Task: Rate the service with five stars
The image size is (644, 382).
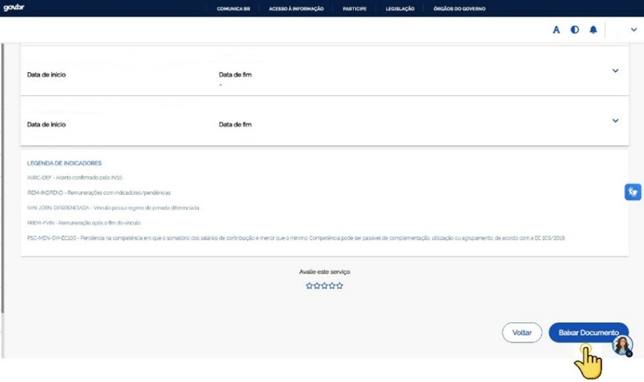Action: point(340,286)
